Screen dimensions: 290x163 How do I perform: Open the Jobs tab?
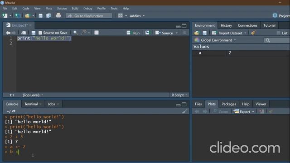point(51,104)
